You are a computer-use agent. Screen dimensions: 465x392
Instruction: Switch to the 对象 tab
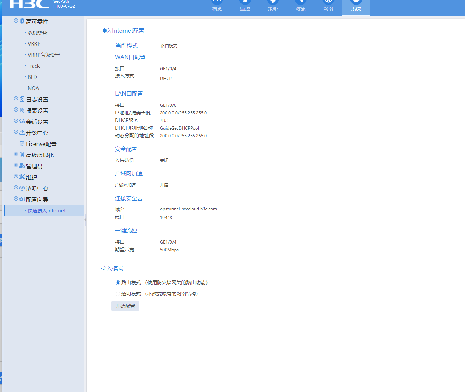[301, 7]
